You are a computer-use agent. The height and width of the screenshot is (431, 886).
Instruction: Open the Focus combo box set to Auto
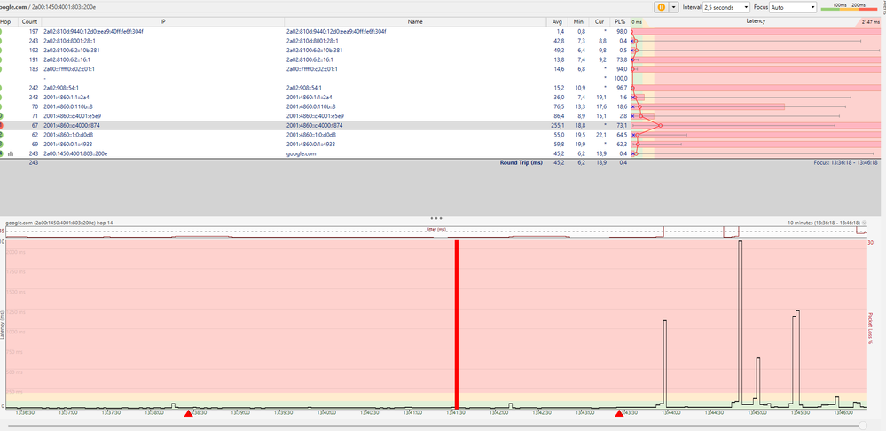[x=794, y=7]
